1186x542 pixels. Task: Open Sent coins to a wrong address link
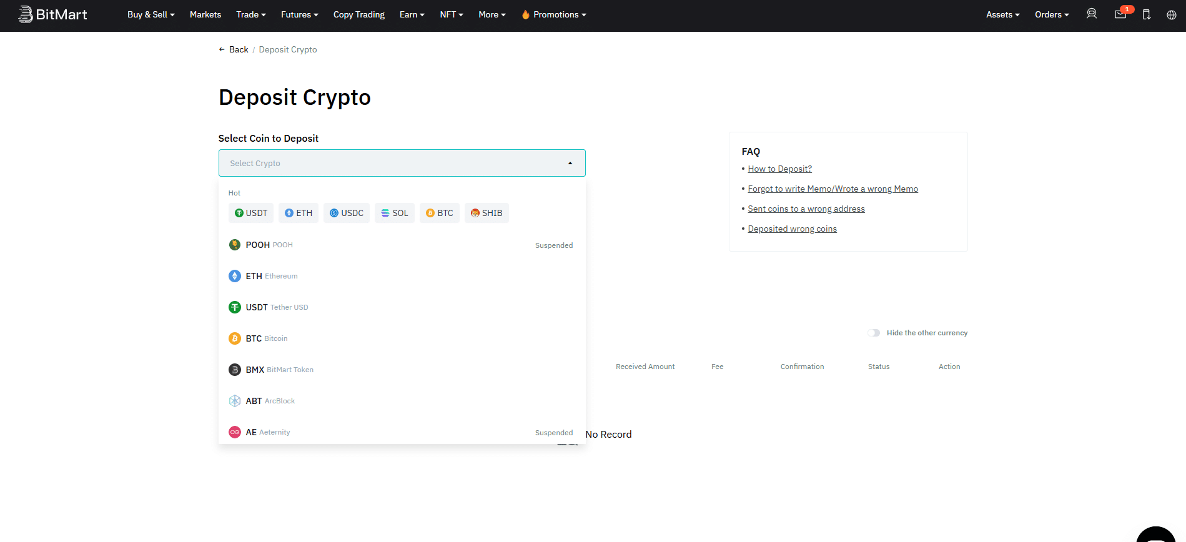[806, 209]
